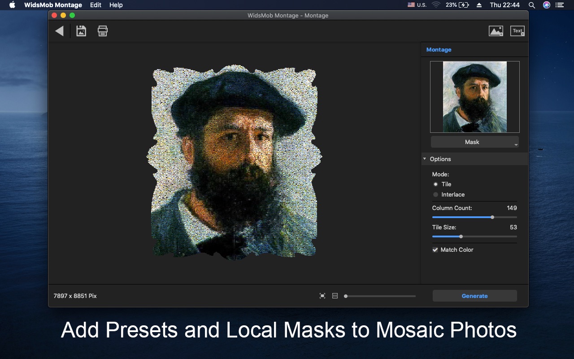
Task: Click the add Text icon
Action: click(517, 31)
